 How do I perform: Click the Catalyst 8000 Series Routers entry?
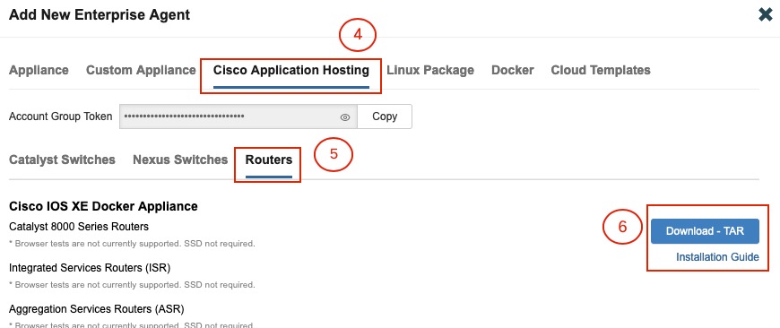[x=79, y=227]
